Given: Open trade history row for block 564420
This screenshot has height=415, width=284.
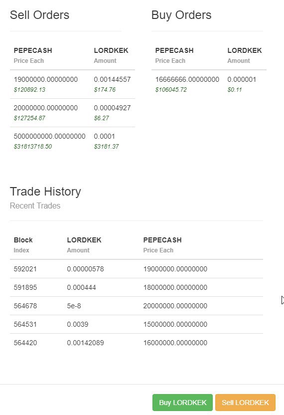Looking at the screenshot, I should [x=137, y=343].
